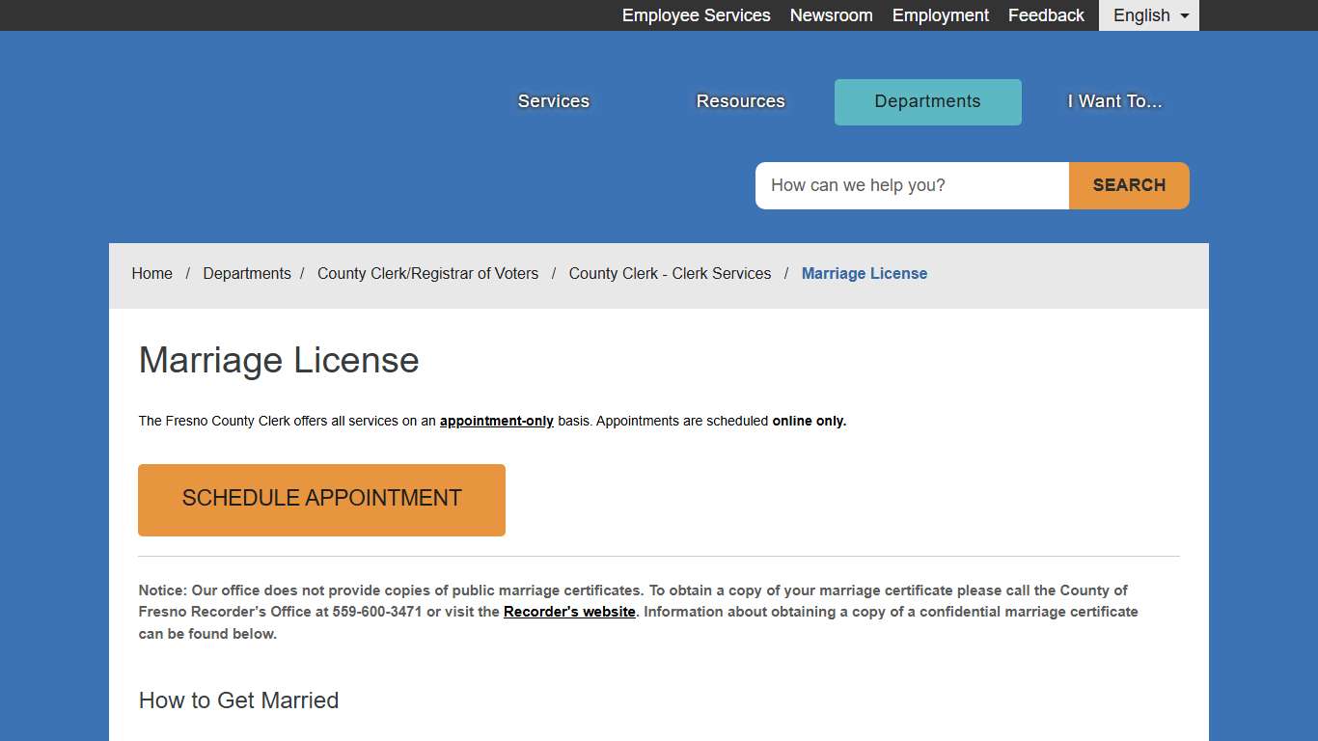Select Employee Services in the top bar

[696, 15]
